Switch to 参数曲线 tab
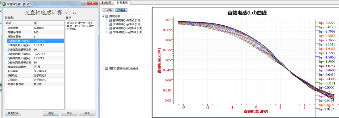Screen dimensions: 339x118 point(122,3)
